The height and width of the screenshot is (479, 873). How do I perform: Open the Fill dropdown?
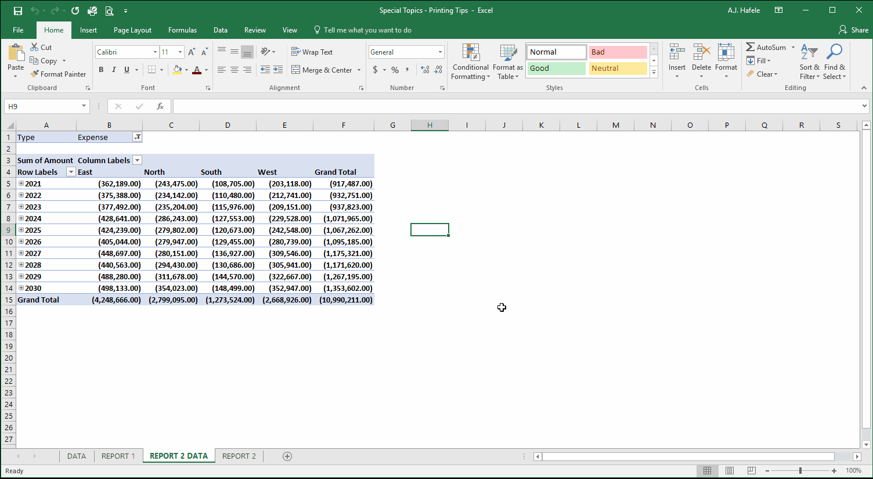(759, 61)
